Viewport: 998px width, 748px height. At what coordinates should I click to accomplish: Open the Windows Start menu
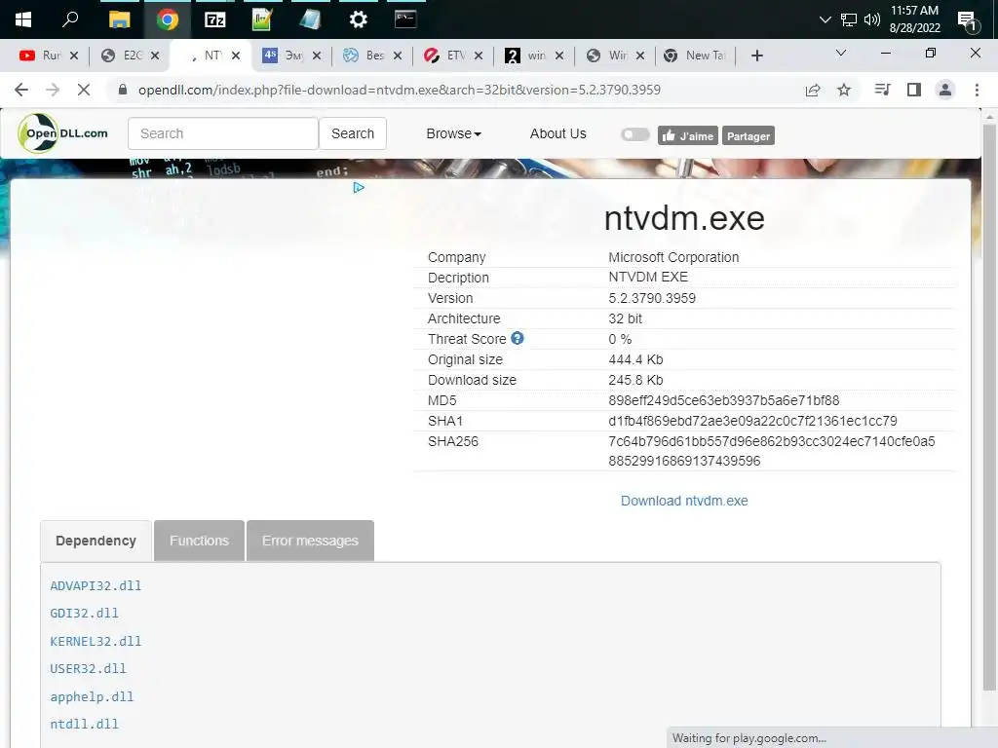(x=23, y=19)
